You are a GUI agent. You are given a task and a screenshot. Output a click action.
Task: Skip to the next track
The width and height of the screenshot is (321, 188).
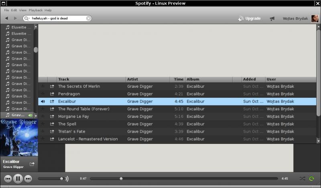pyautogui.click(x=28, y=179)
